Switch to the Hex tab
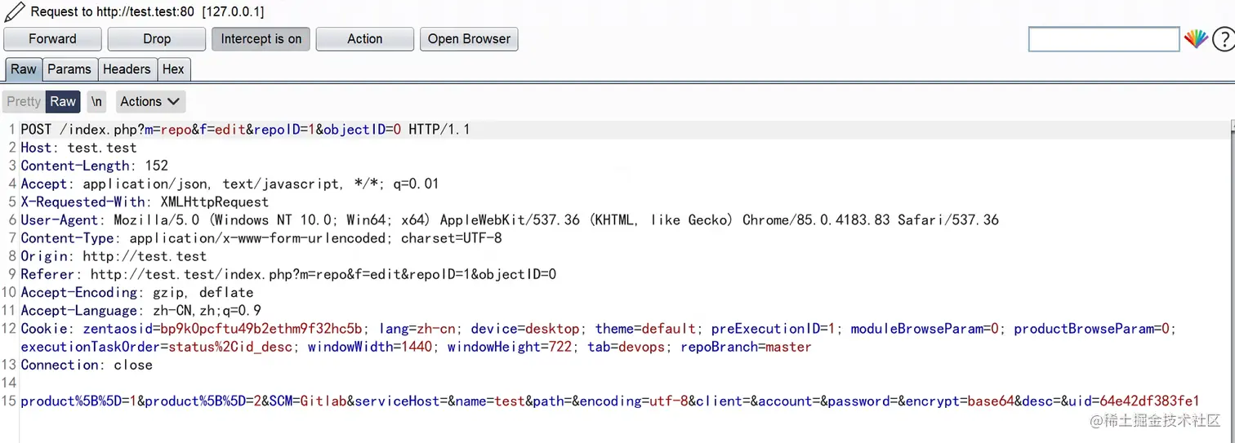Image resolution: width=1235 pixels, height=443 pixels. (x=173, y=69)
